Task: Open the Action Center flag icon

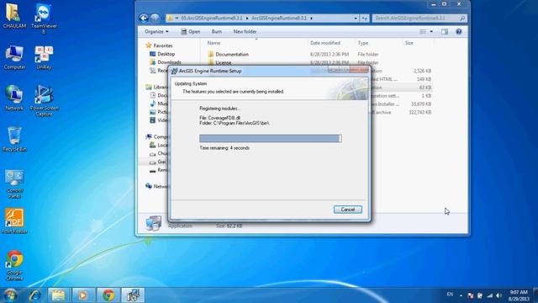Action: click(471, 295)
